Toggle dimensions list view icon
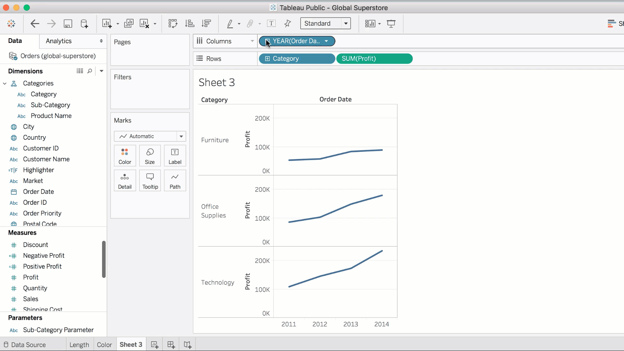 point(80,71)
